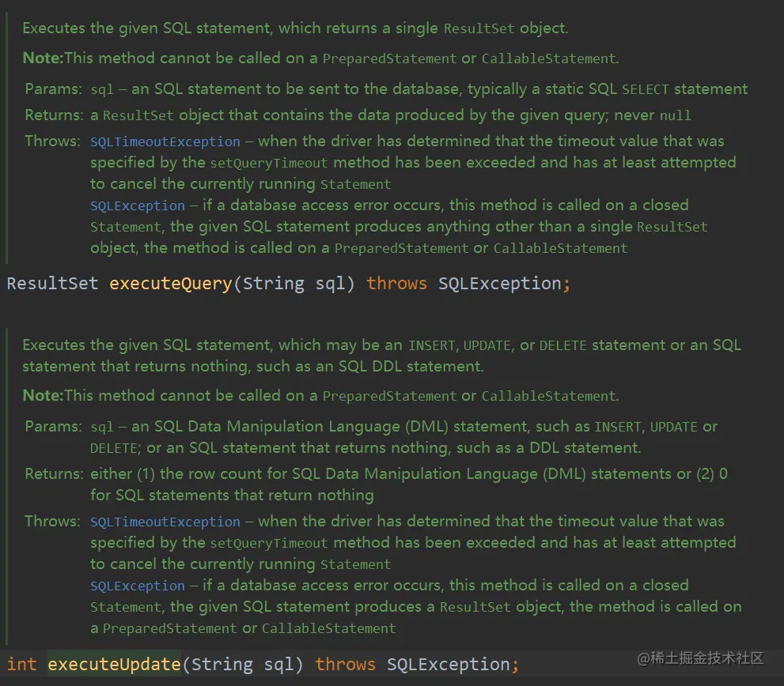
Task: Click the throws keyword in executeQuery signature
Action: (x=396, y=284)
